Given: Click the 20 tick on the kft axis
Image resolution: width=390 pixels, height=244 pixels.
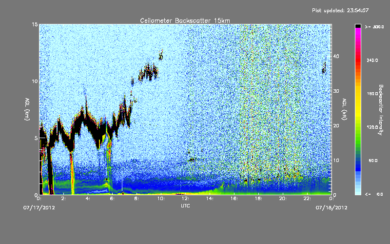Looking at the screenshot, I should pyautogui.click(x=336, y=126).
